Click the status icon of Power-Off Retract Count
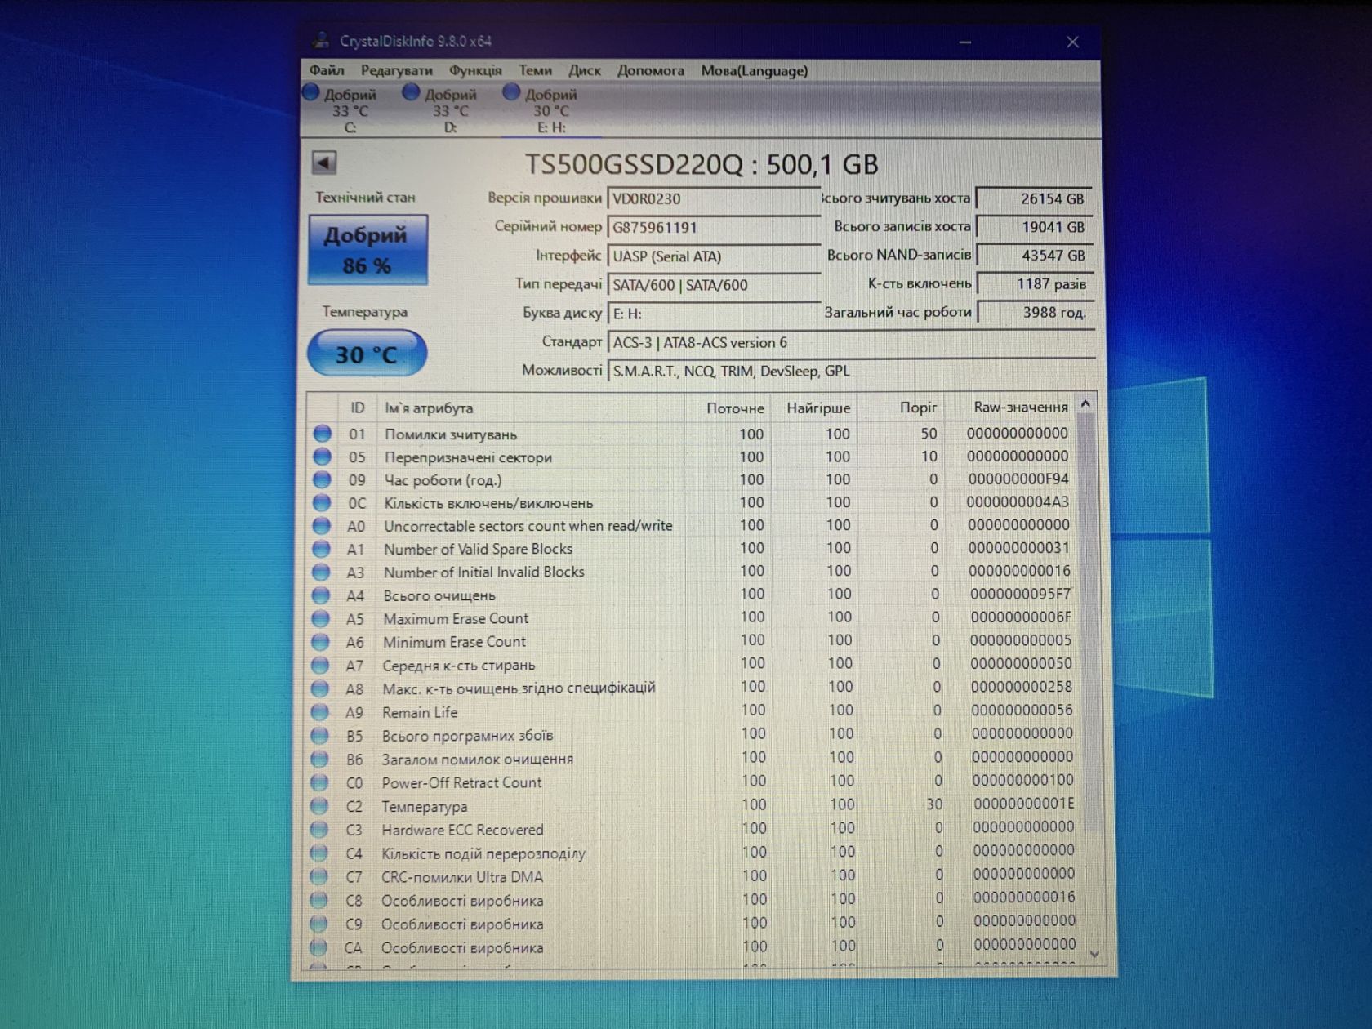Viewport: 1372px width, 1029px height. tap(319, 782)
